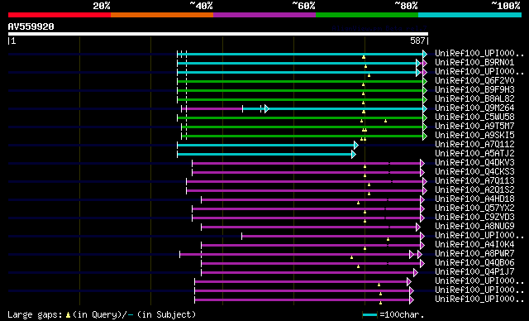The width and height of the screenshot is (529, 321).
Task: Click the arrowhead ending the UniRef100_A5ATJ2 alignment
Action: (354, 154)
